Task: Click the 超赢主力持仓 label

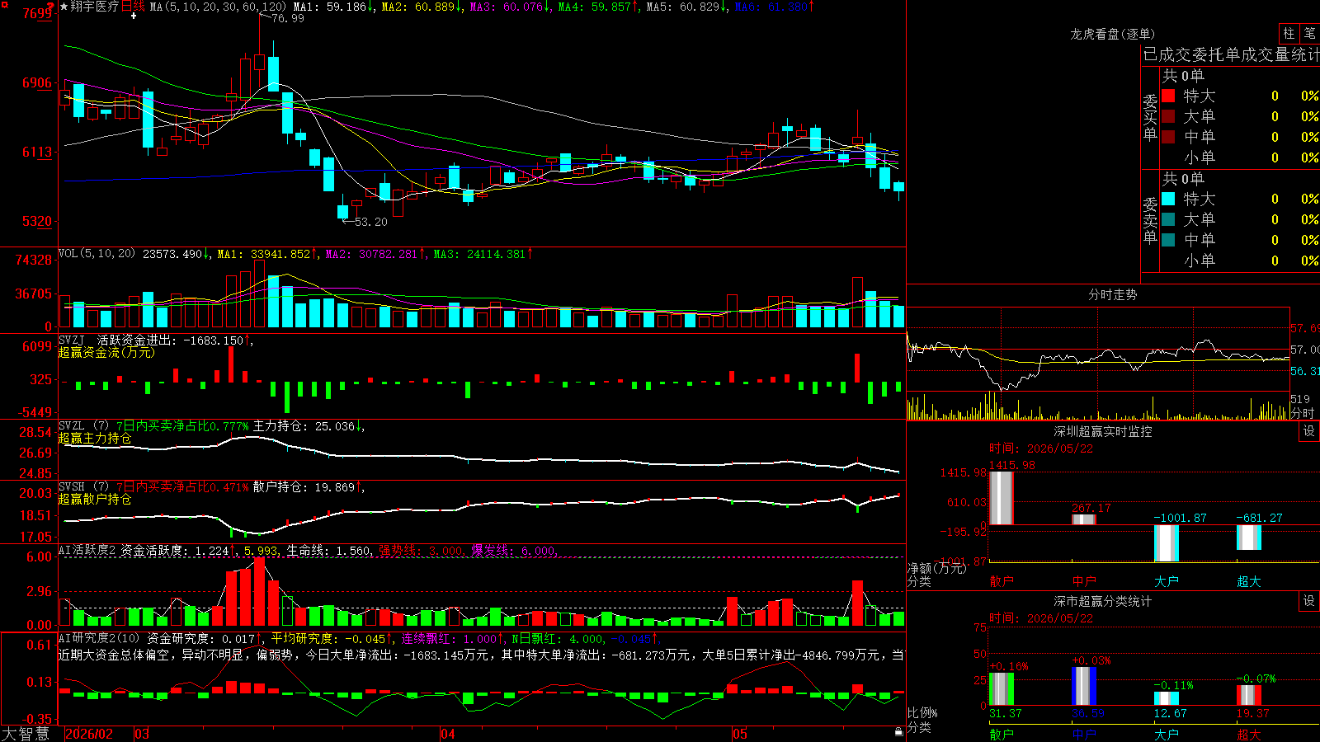Action: pyautogui.click(x=95, y=438)
